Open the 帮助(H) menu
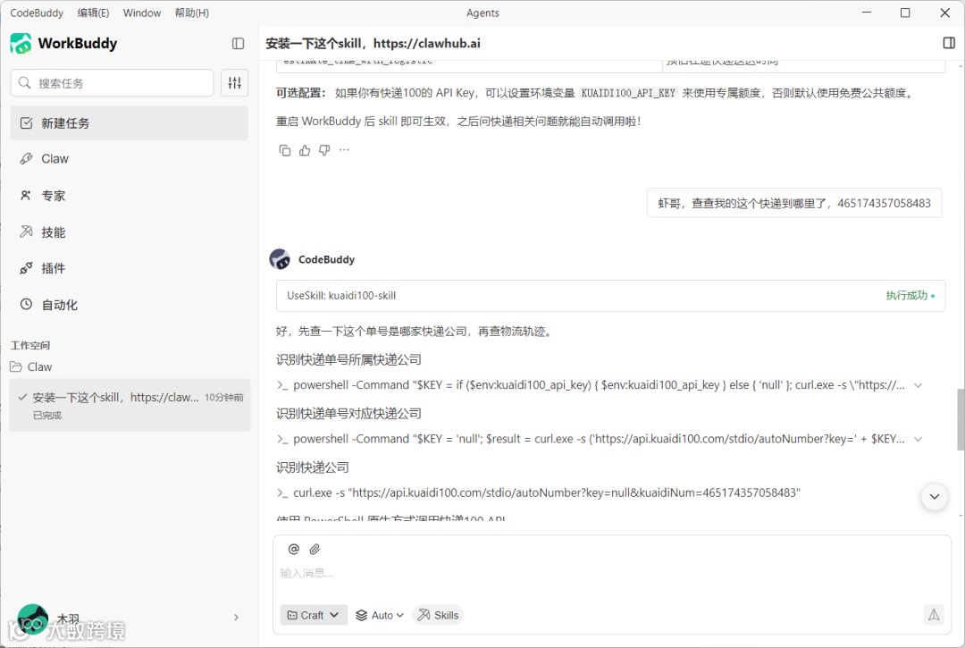This screenshot has width=965, height=648. pos(192,13)
